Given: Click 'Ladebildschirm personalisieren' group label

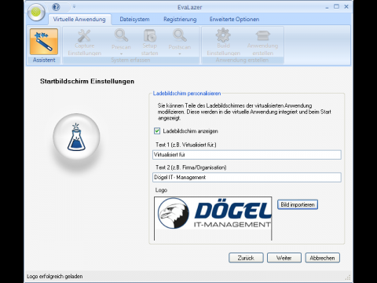Looking at the screenshot, I should pos(187,94).
